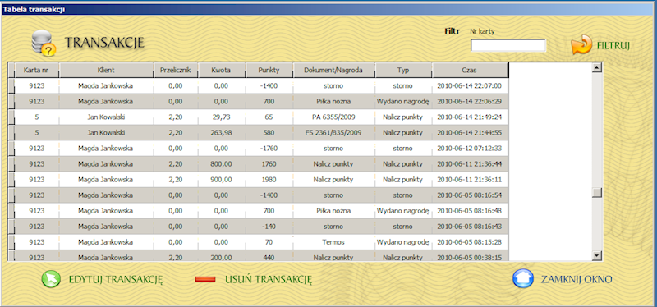Click time 2010-06-12 07:12:33

coord(469,149)
